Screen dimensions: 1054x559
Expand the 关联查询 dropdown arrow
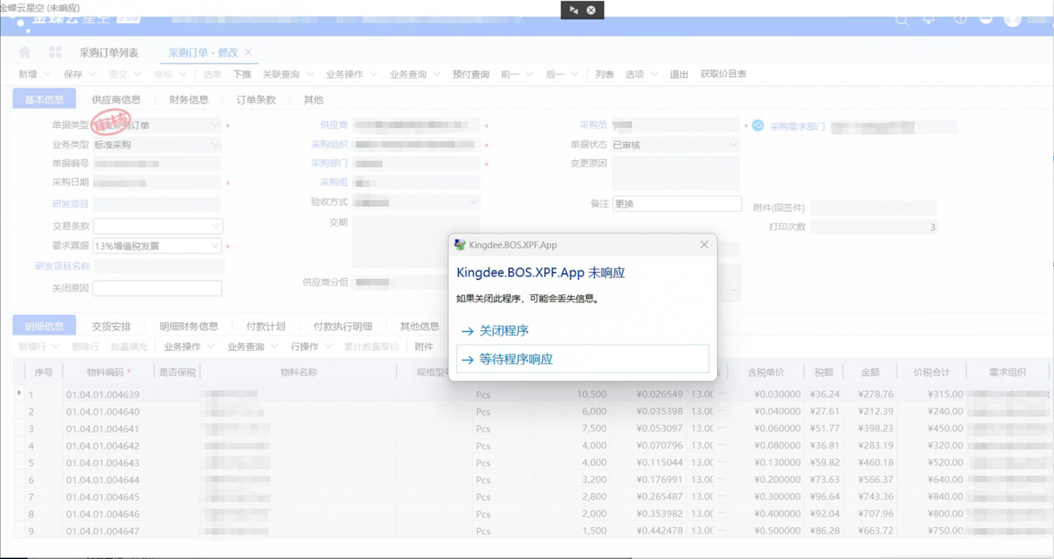(x=310, y=74)
